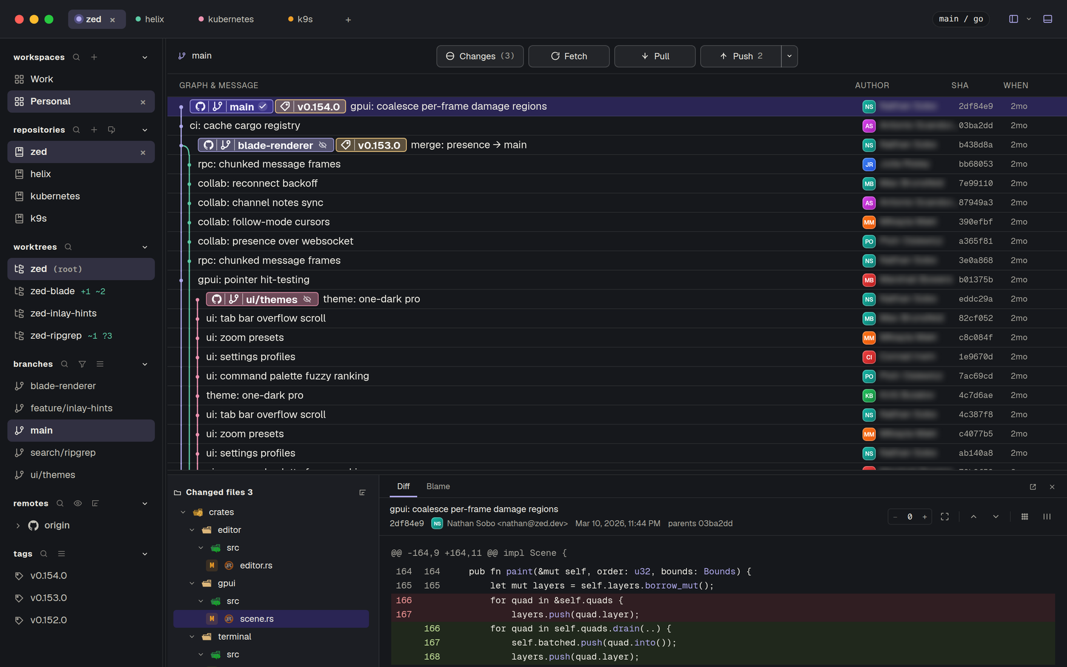Add a repository using the plus icon
Image resolution: width=1067 pixels, height=667 pixels.
point(94,130)
